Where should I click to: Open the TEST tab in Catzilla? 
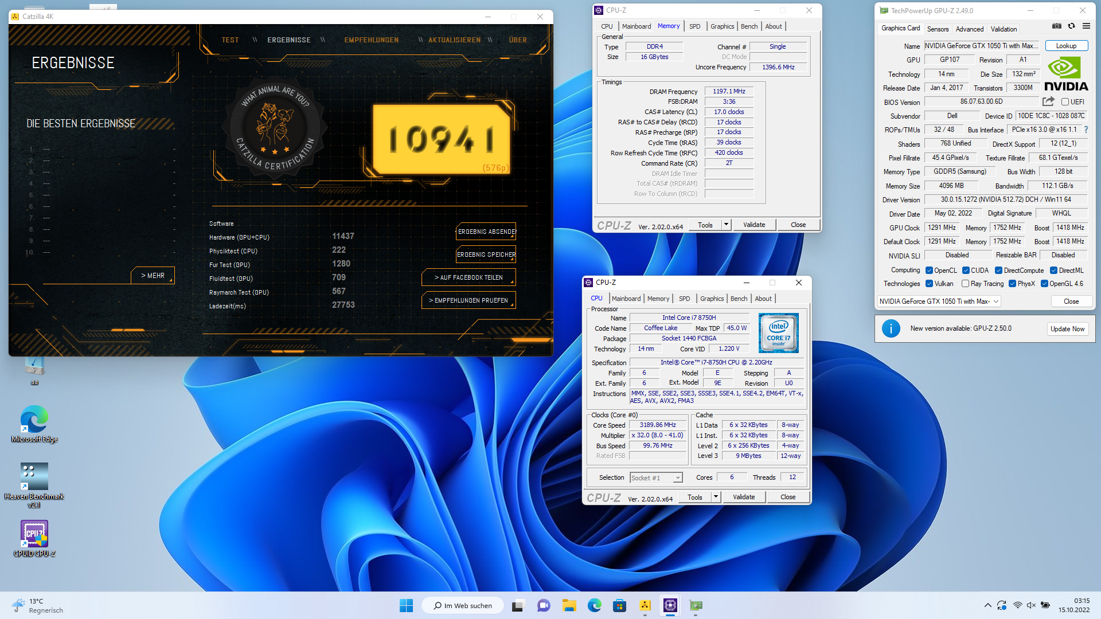[x=230, y=40]
